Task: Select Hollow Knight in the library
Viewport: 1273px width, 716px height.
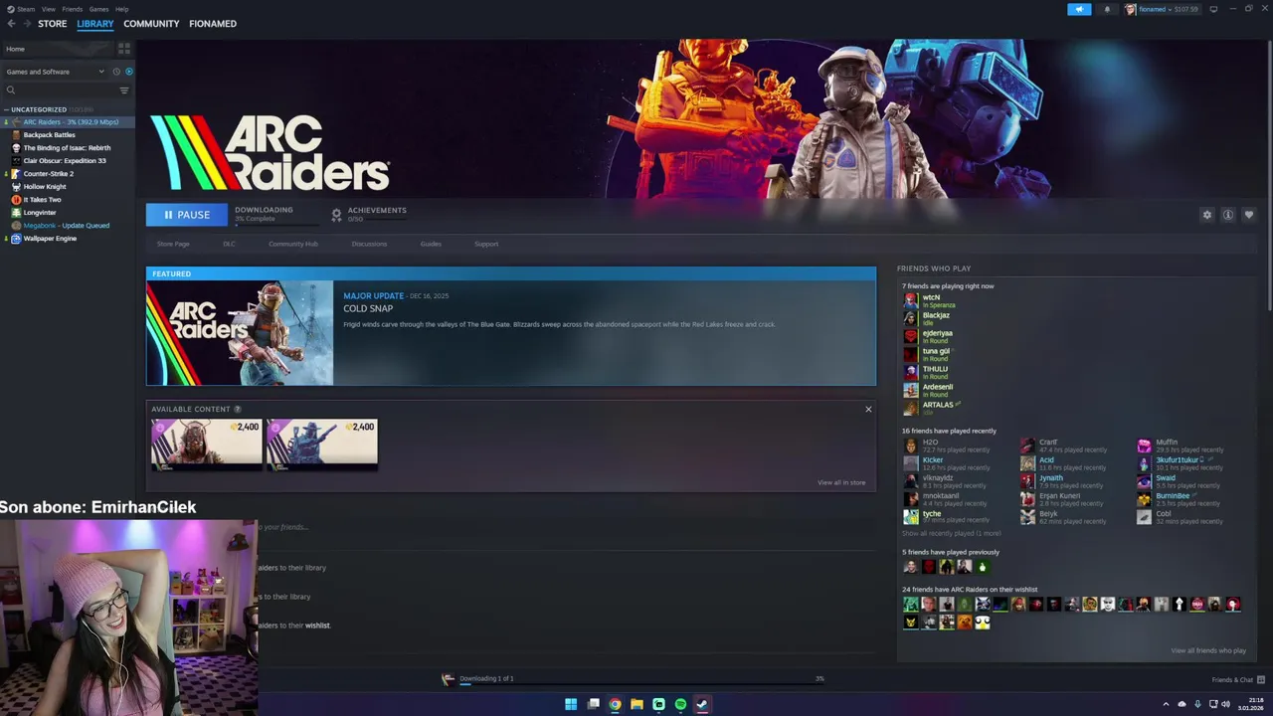Action: [45, 187]
